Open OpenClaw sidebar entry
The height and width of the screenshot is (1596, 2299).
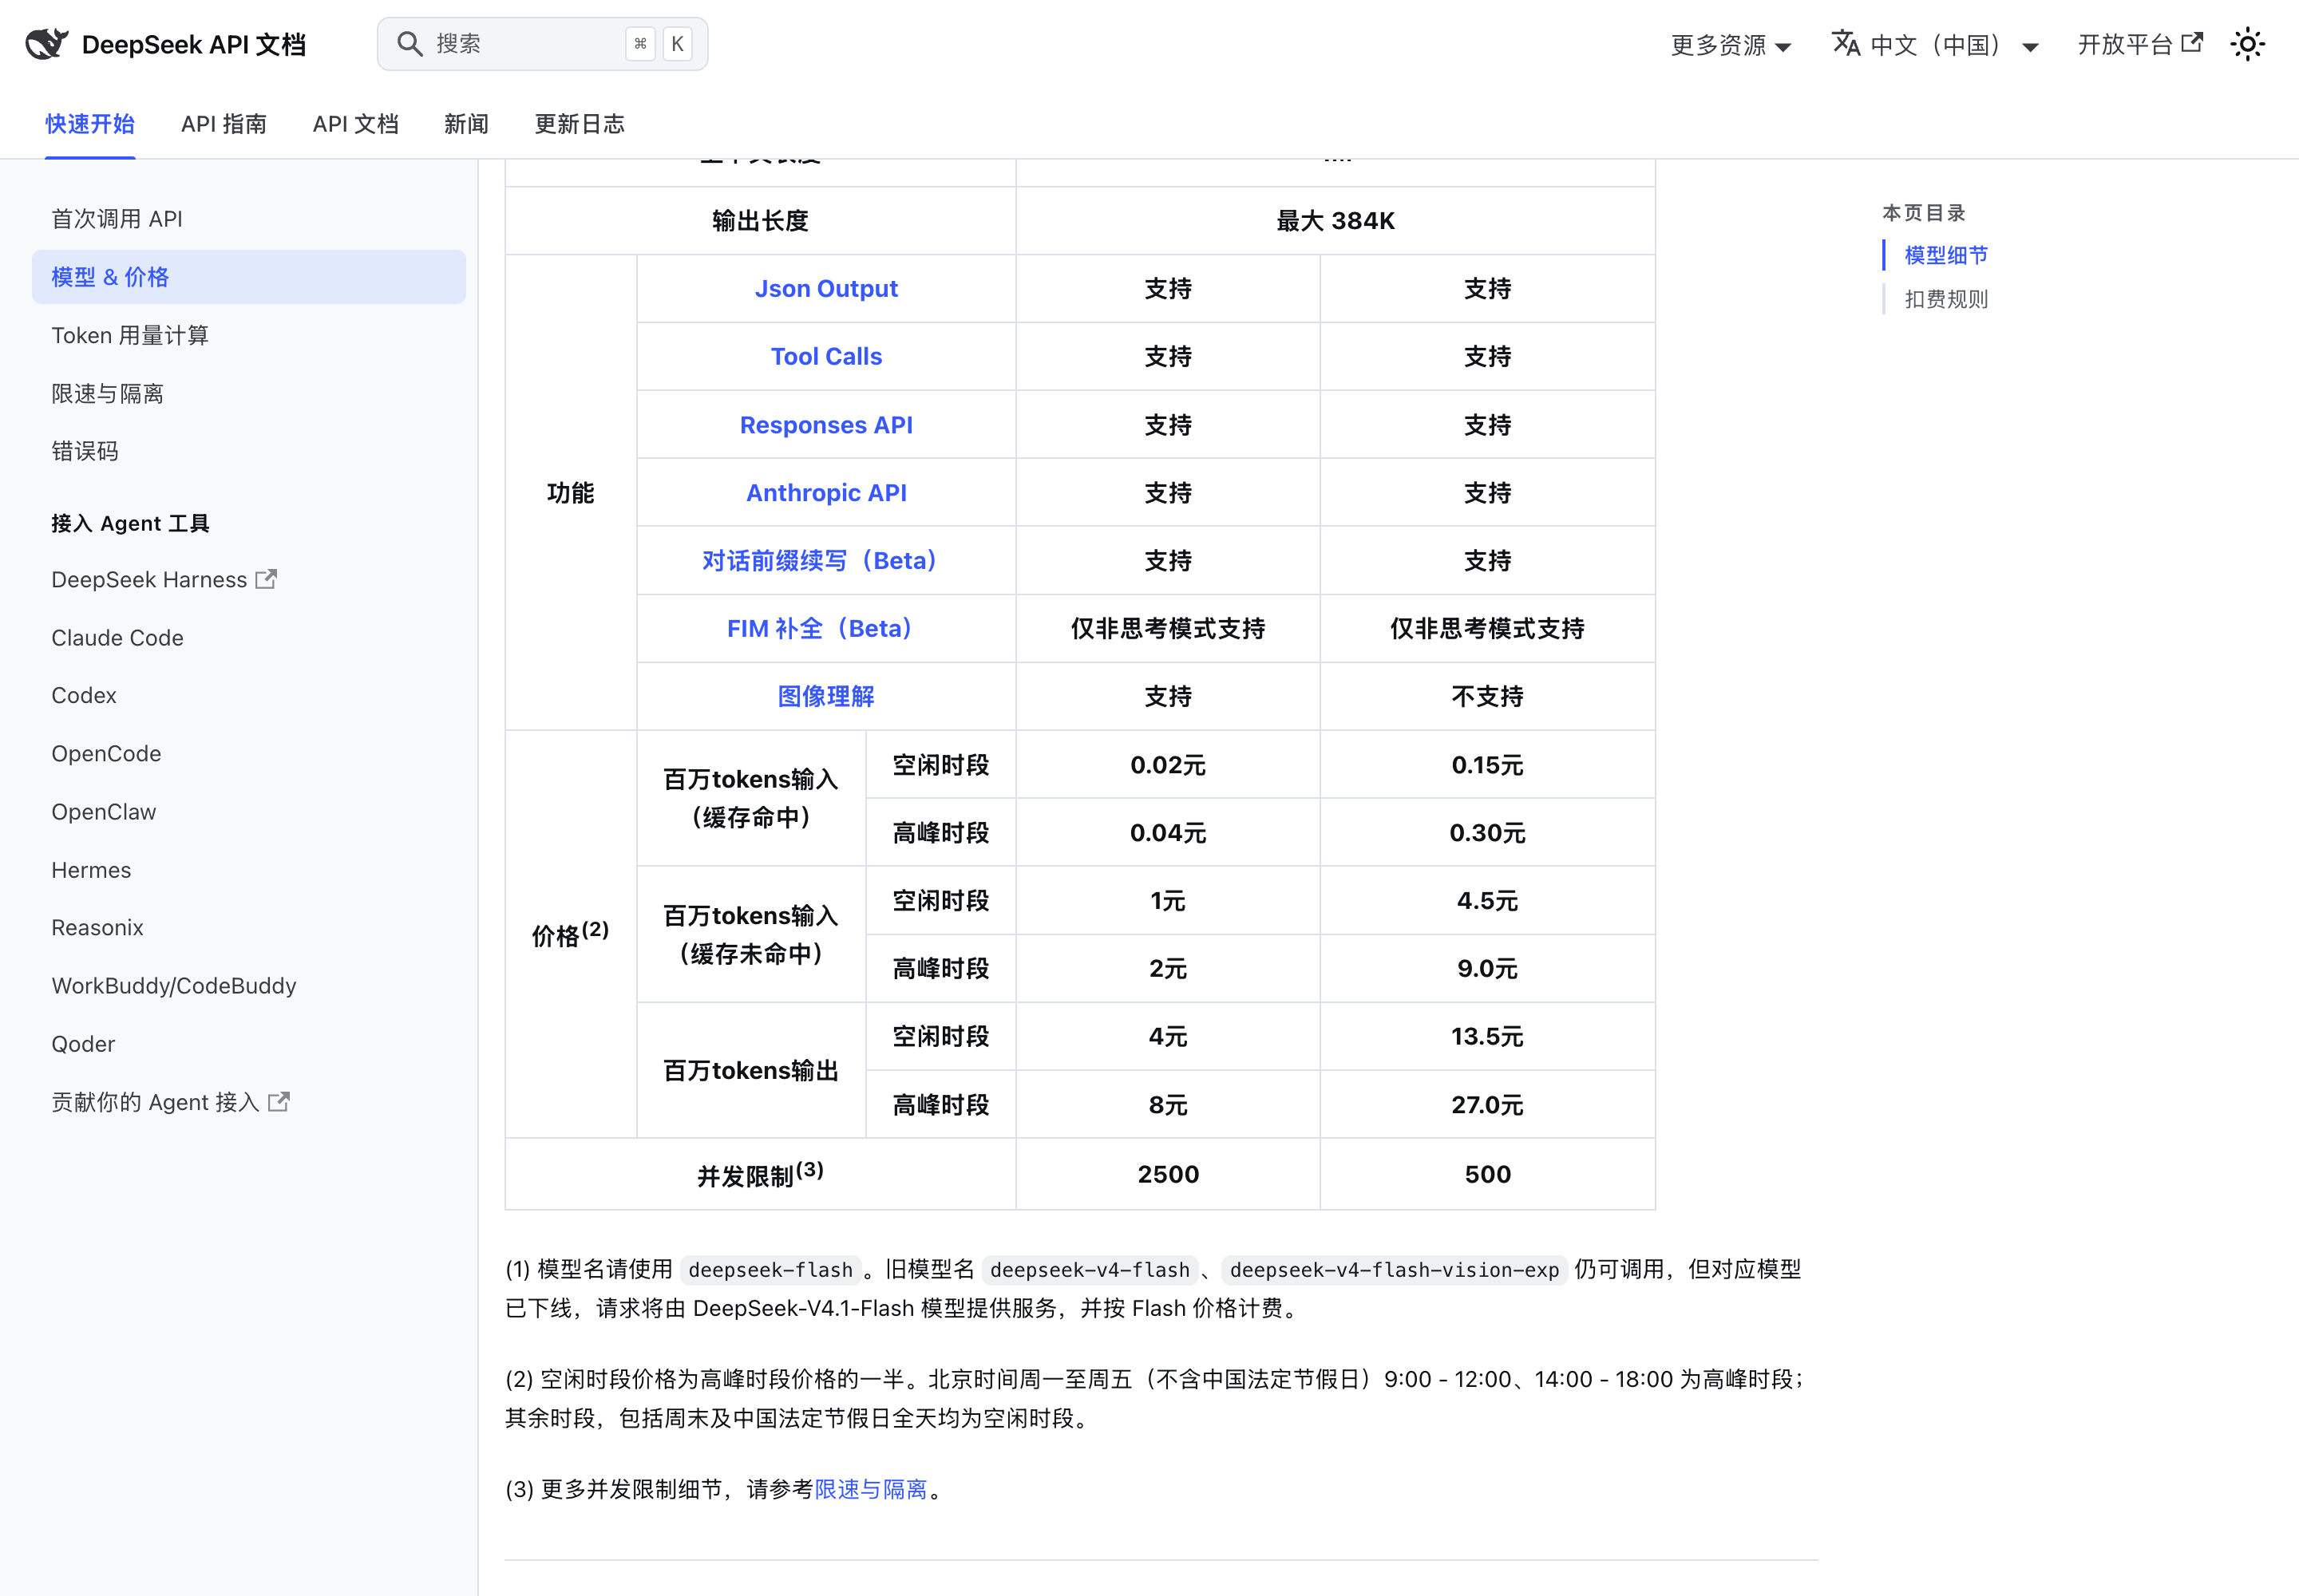point(249,812)
